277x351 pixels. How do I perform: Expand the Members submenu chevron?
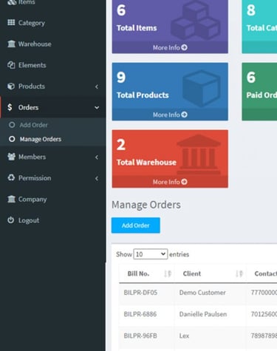[x=97, y=157]
